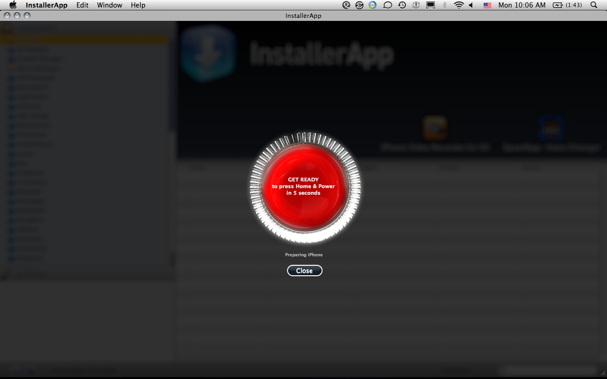The height and width of the screenshot is (379, 607).
Task: Click the Time Machine menu bar icon
Action: pos(402,5)
